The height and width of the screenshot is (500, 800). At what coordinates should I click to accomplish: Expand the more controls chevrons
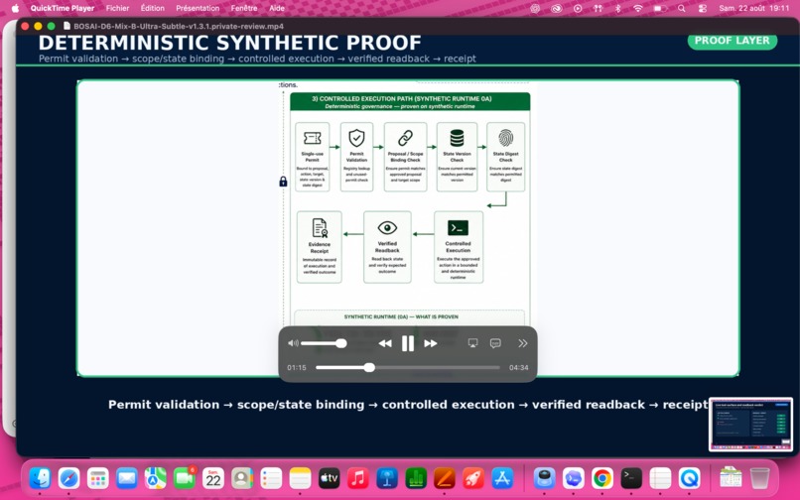522,343
